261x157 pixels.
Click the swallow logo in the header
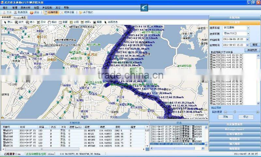pos(144,7)
